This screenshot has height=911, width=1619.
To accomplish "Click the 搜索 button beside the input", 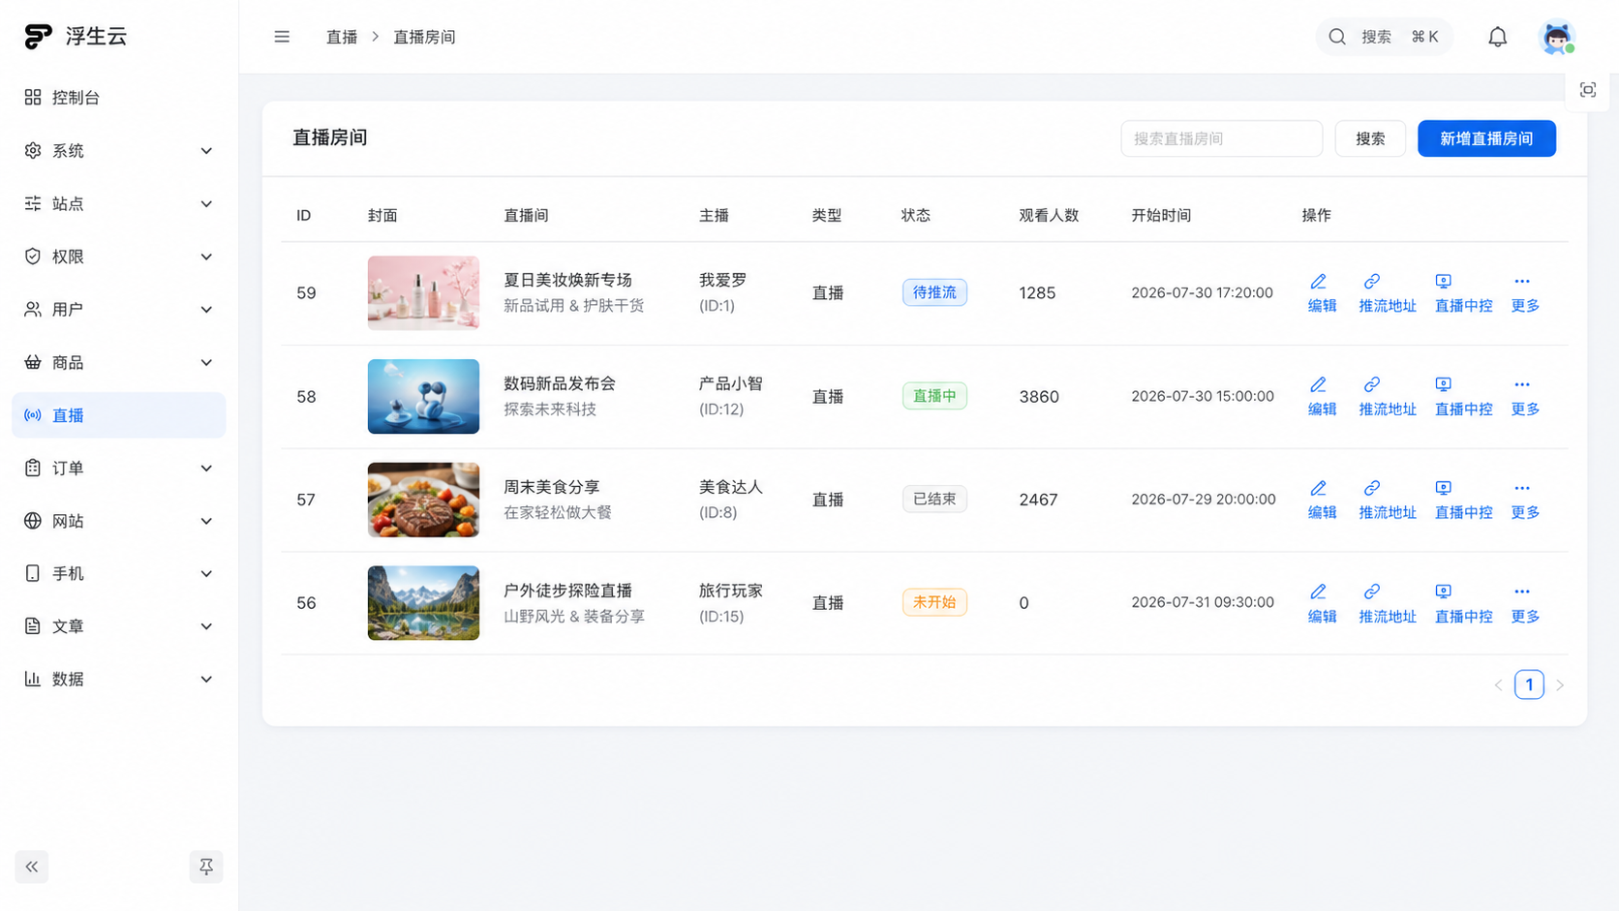I will point(1370,138).
